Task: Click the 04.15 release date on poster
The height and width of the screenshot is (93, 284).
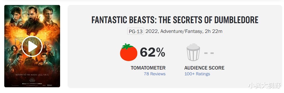Action: [x=46, y=75]
